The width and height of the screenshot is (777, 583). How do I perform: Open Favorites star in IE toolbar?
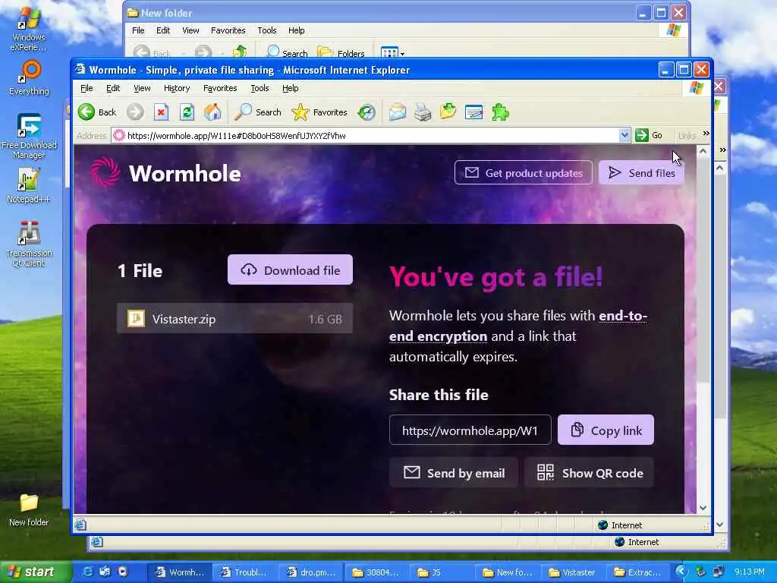pos(319,112)
